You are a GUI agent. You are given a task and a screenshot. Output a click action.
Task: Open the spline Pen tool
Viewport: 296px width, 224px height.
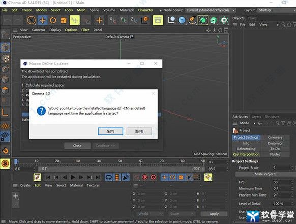(x=192, y=20)
